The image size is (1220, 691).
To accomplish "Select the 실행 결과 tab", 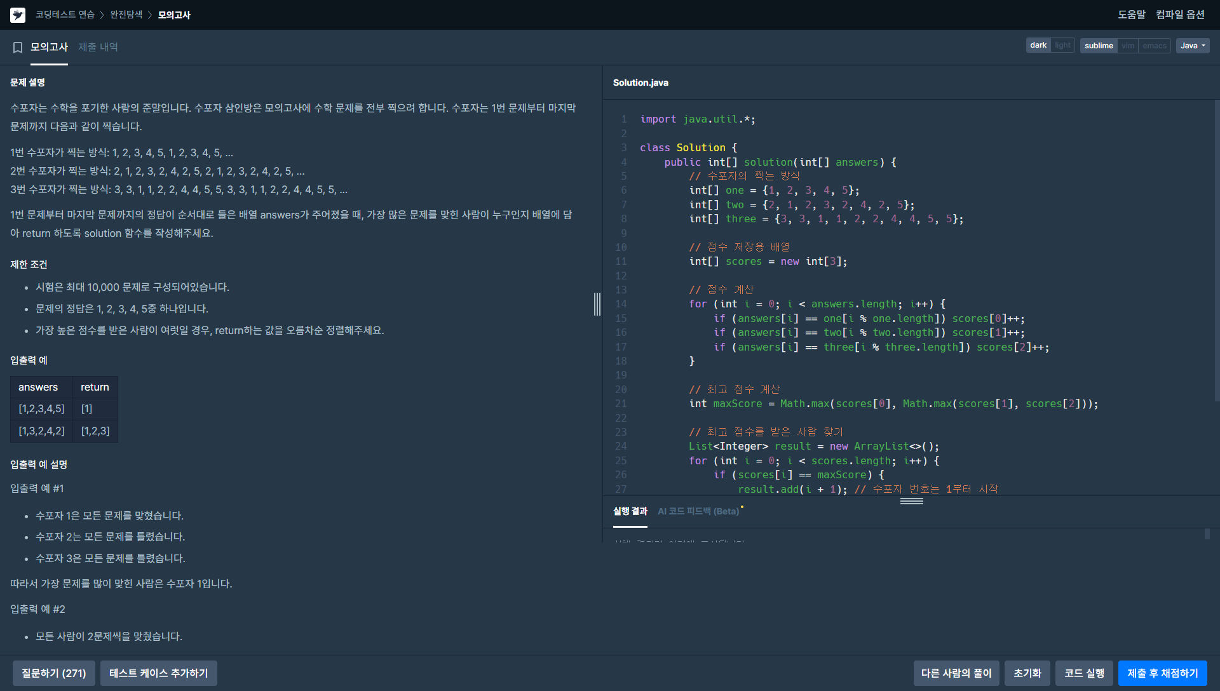I will point(630,511).
